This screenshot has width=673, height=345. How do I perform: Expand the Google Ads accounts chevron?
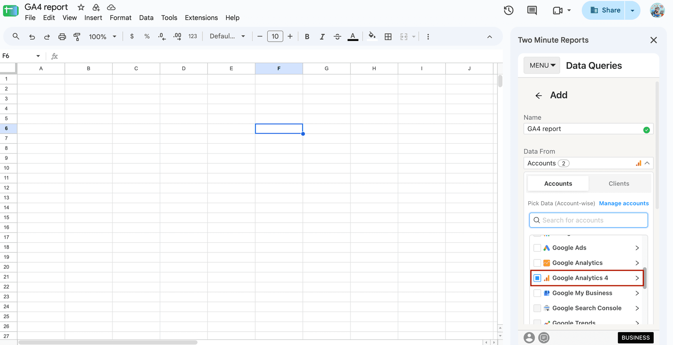[x=637, y=248]
